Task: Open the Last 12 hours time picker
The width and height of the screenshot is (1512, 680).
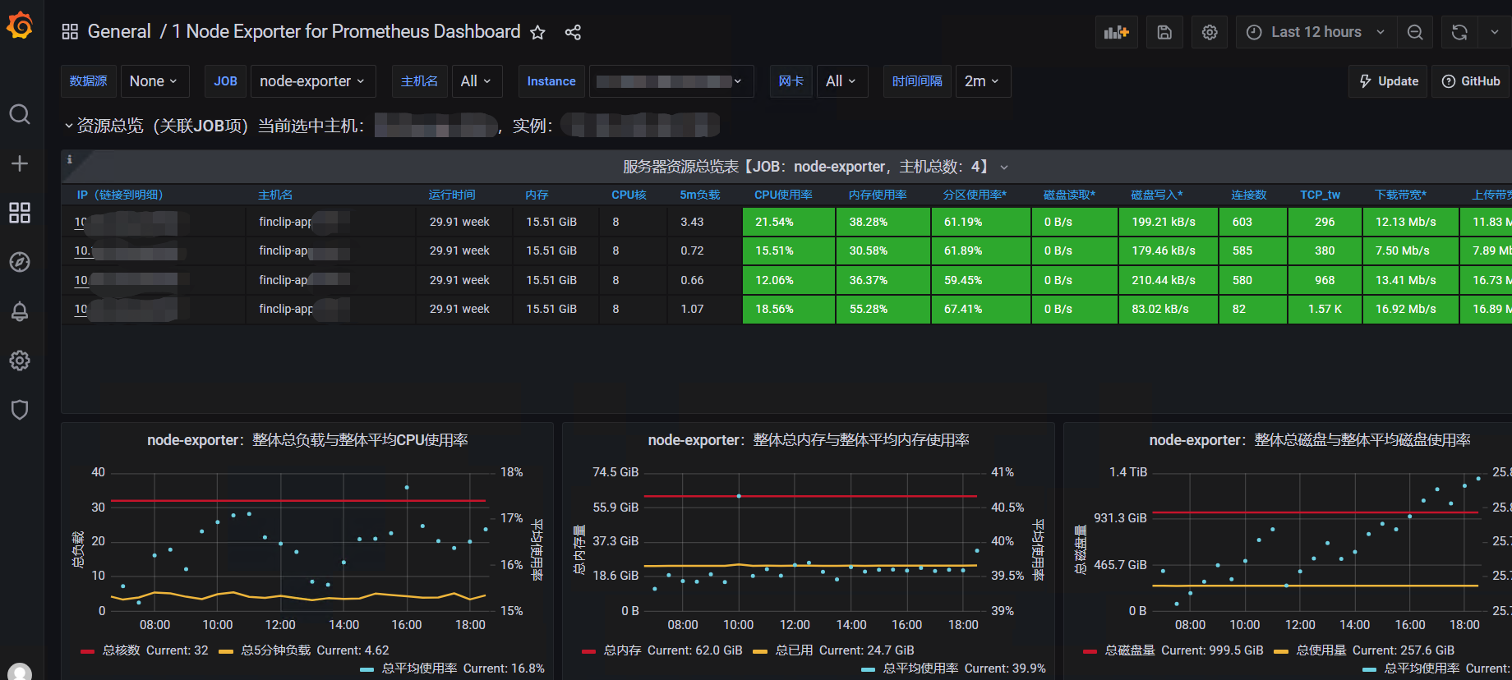Action: 1316,32
